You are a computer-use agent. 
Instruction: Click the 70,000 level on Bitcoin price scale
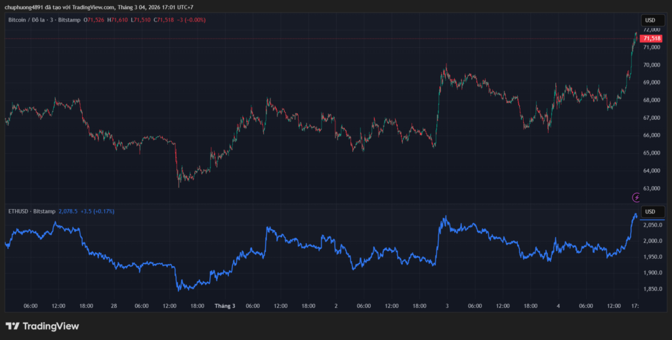(x=652, y=65)
